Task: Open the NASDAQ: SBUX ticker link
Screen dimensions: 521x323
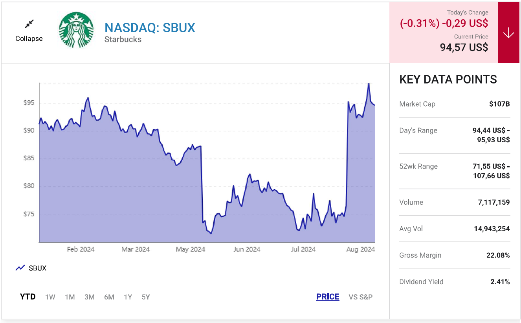Action: click(x=150, y=28)
